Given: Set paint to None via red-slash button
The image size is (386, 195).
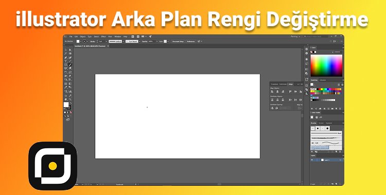Looking at the screenshot, I should point(71,112).
